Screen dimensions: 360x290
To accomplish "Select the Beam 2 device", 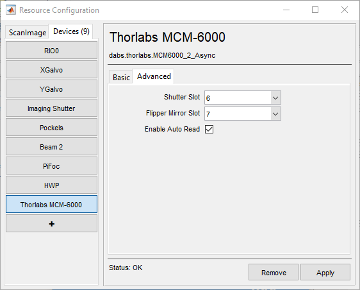I will pyautogui.click(x=51, y=147).
